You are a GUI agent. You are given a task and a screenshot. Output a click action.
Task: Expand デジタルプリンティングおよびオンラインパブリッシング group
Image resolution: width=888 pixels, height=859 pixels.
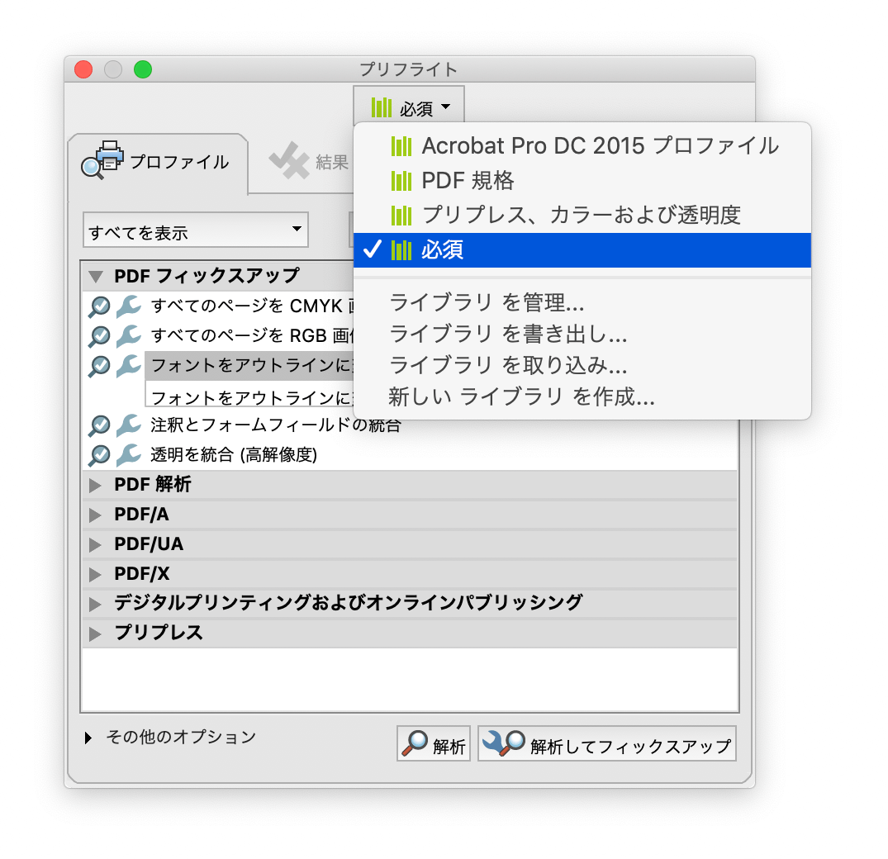point(95,604)
